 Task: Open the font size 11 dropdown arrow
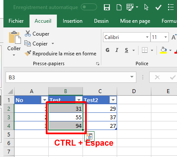pyautogui.click(x=165, y=37)
